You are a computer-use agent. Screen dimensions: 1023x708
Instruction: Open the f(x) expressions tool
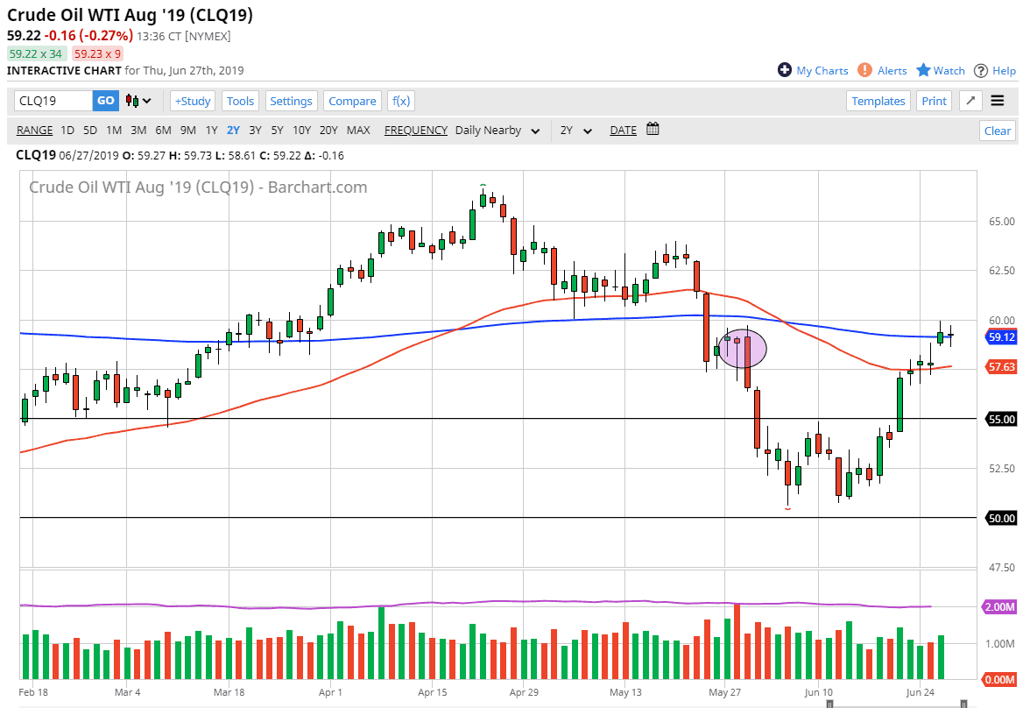401,101
